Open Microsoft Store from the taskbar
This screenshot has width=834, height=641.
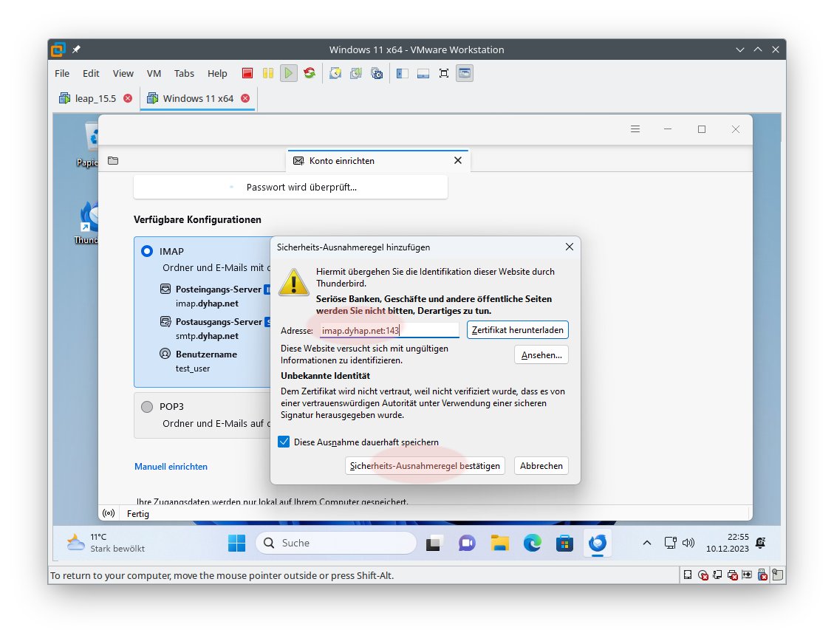564,543
